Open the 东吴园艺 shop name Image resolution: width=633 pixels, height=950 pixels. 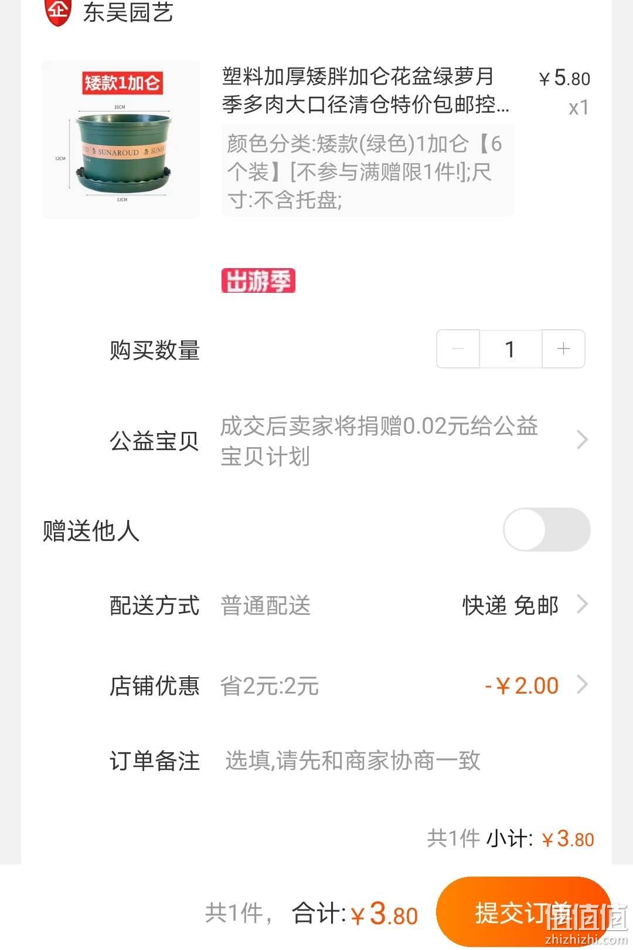pyautogui.click(x=128, y=12)
